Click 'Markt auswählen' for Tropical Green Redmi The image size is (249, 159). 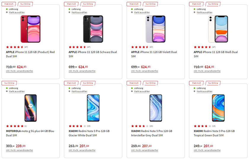coord(204,91)
